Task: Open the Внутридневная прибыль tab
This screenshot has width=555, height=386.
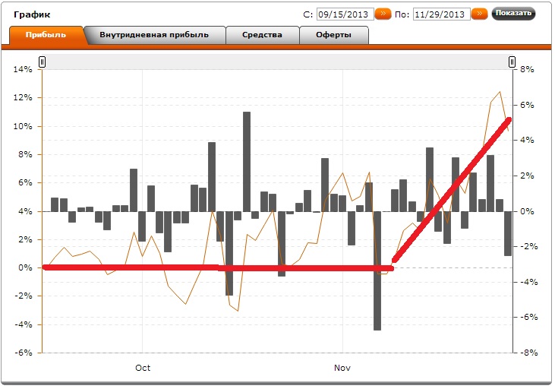Action: (154, 35)
